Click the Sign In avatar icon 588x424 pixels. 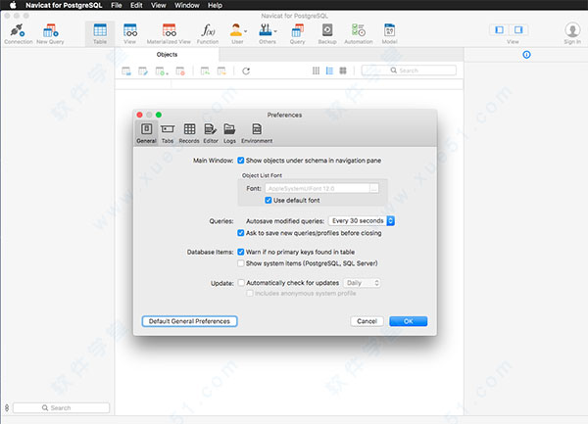[572, 30]
